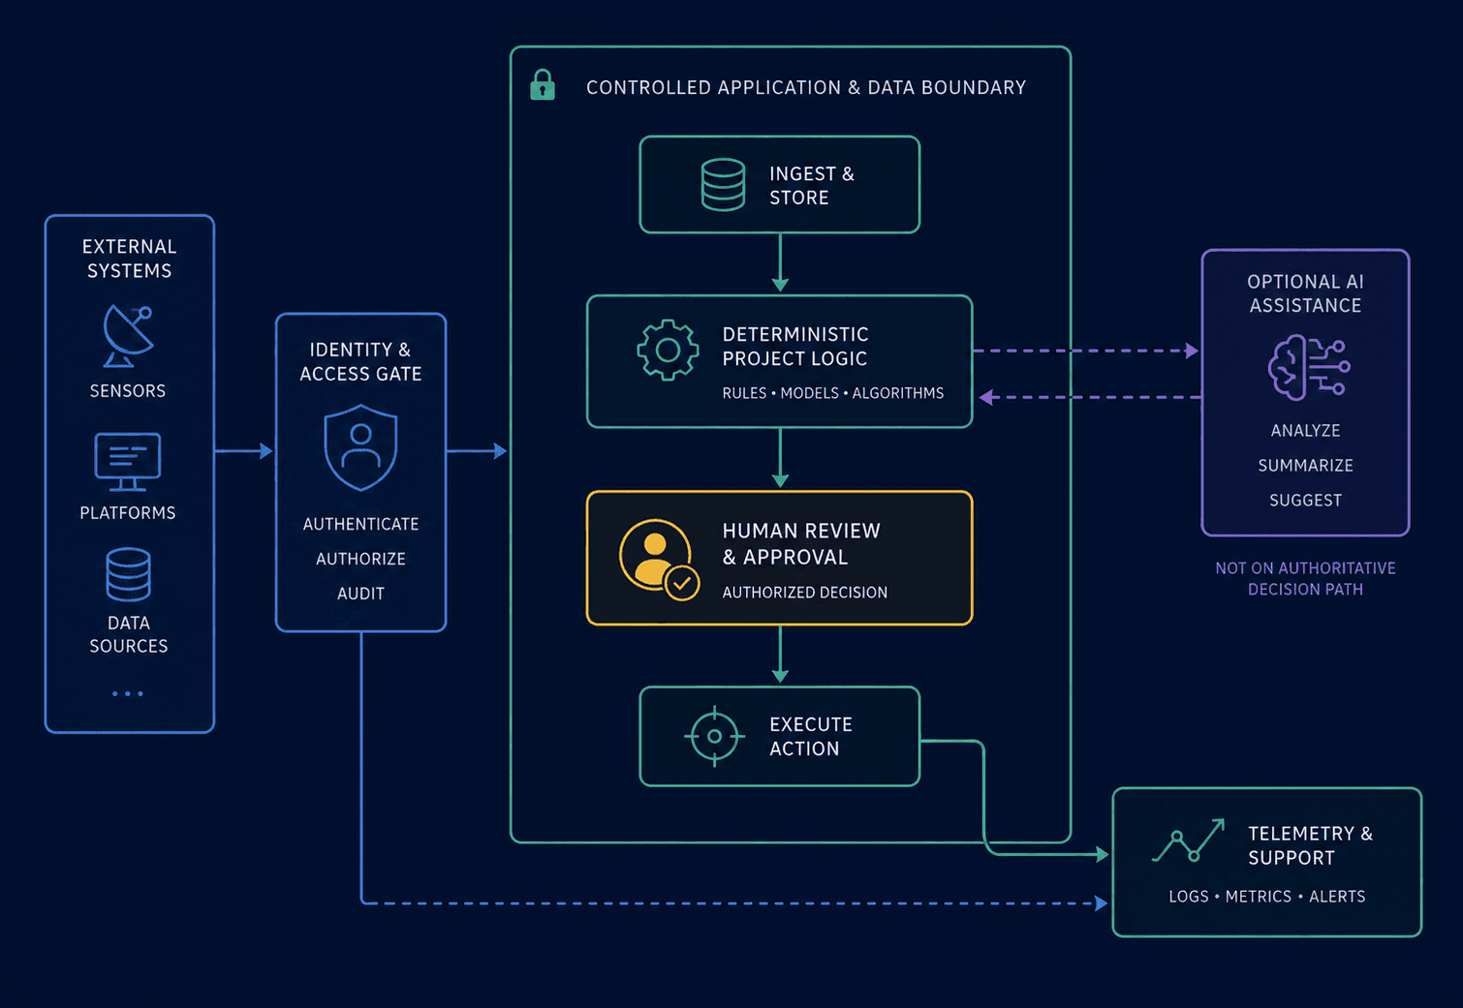This screenshot has height=1008, width=1463.
Task: Click Not On Authoritative Decision Path note
Action: (1305, 578)
